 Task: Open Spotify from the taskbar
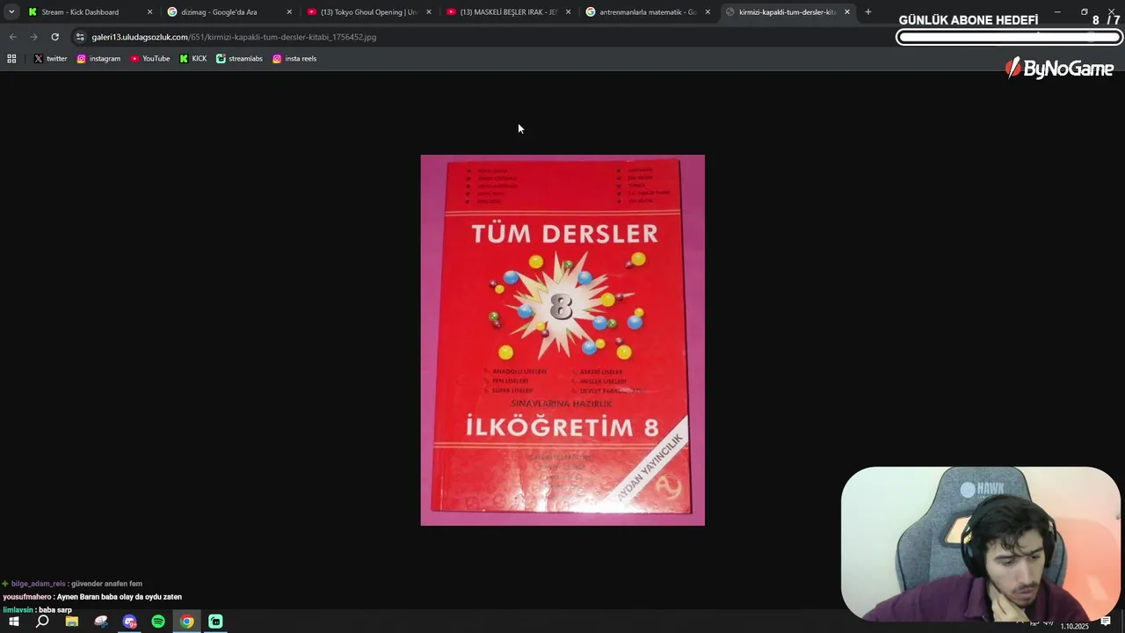(x=158, y=622)
